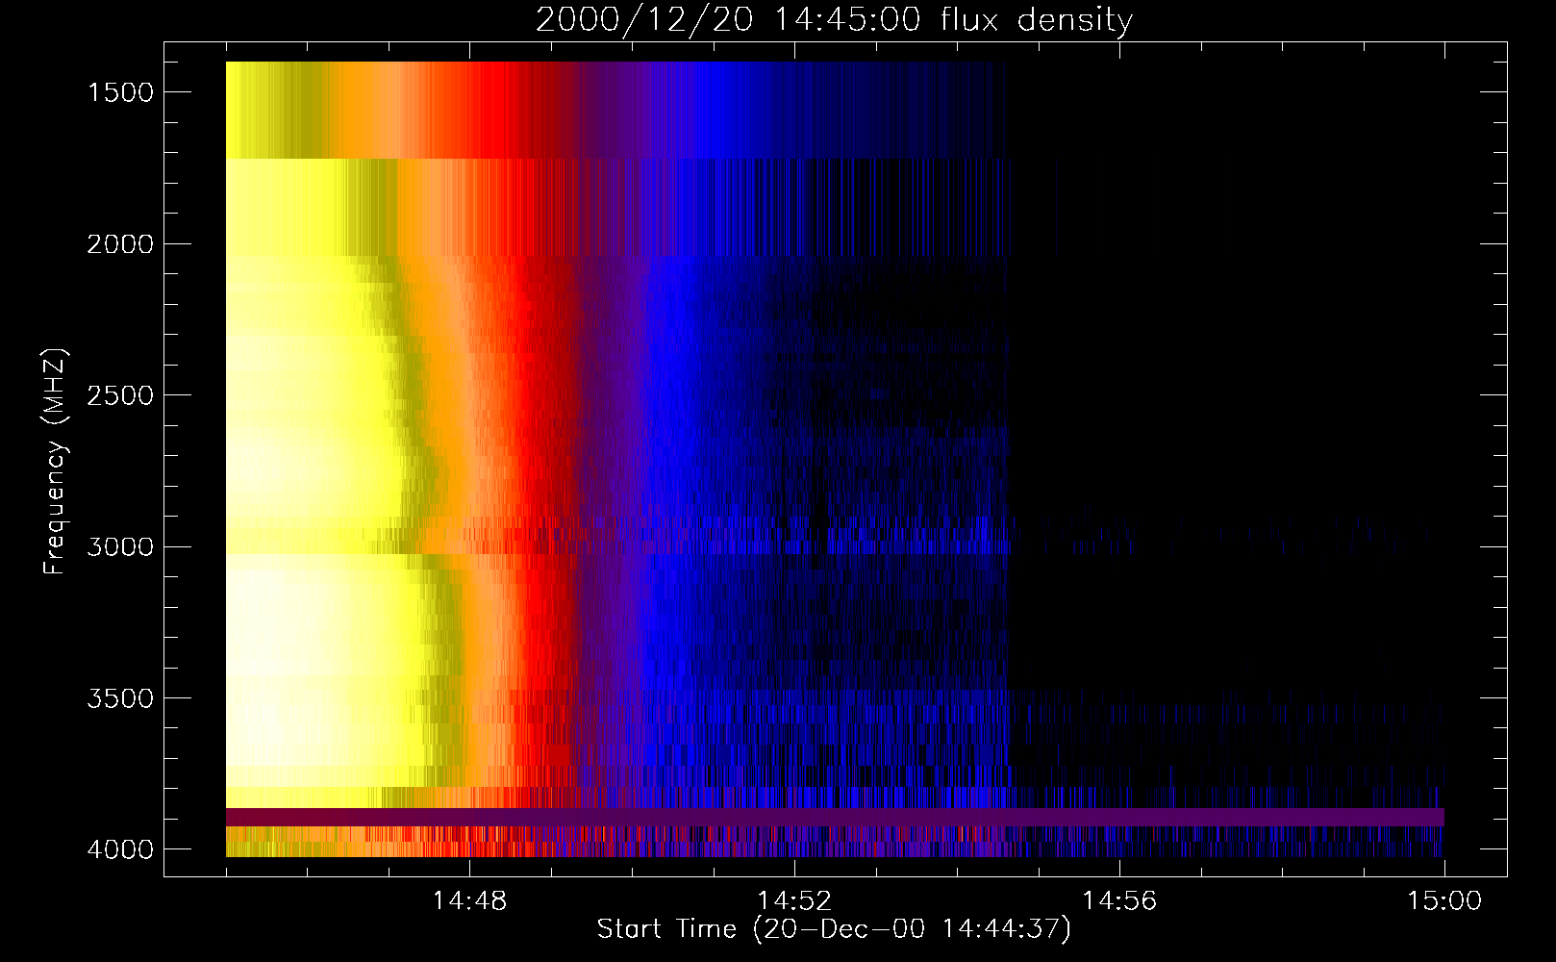The image size is (1556, 962).
Task: Click the 14:52 time tick label
Action: click(794, 901)
